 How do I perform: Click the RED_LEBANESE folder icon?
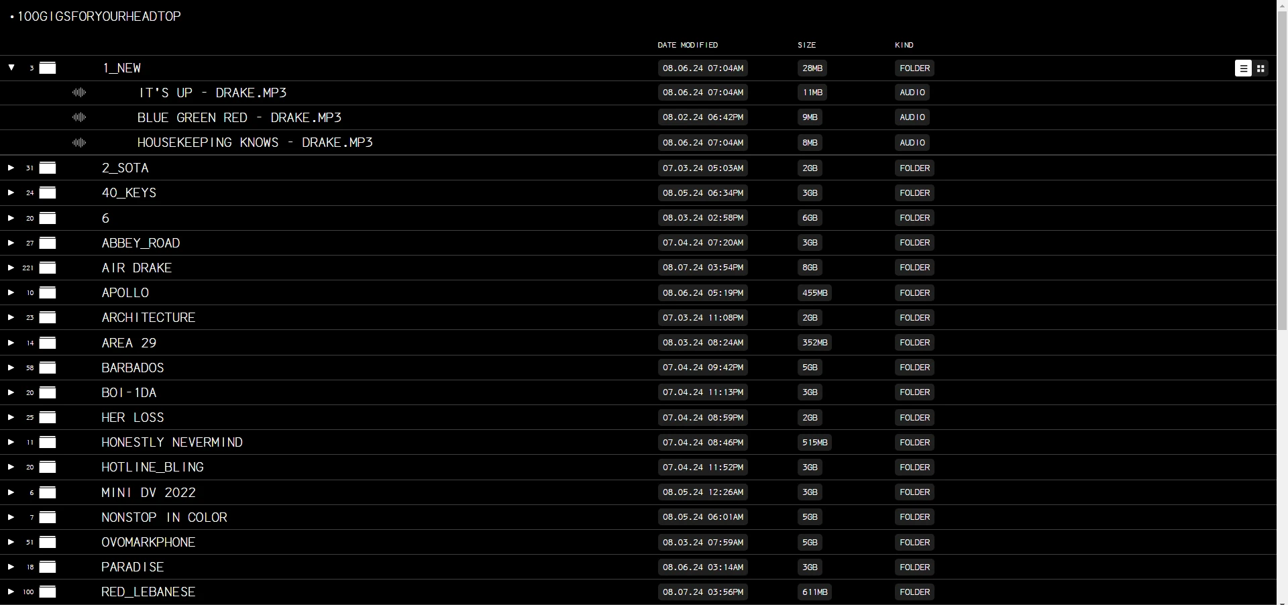pyautogui.click(x=48, y=592)
